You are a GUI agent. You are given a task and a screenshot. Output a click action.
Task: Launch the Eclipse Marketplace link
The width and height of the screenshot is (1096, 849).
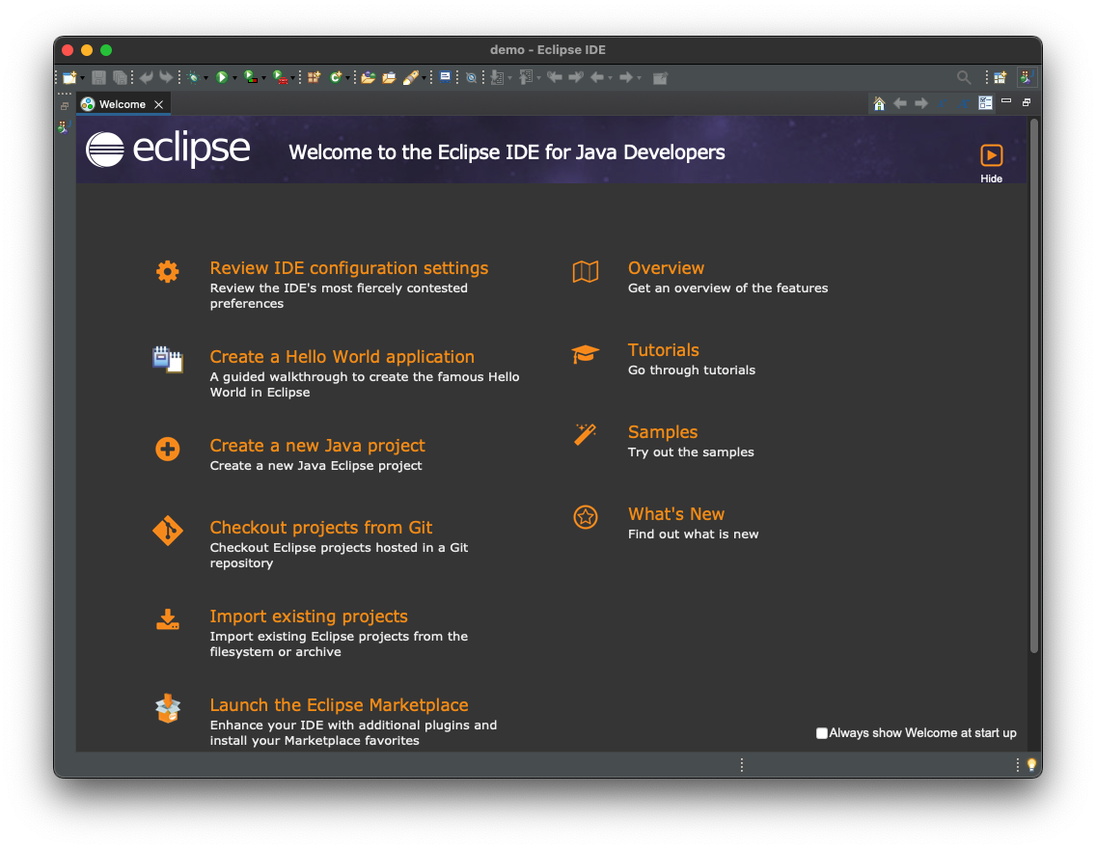pos(339,704)
